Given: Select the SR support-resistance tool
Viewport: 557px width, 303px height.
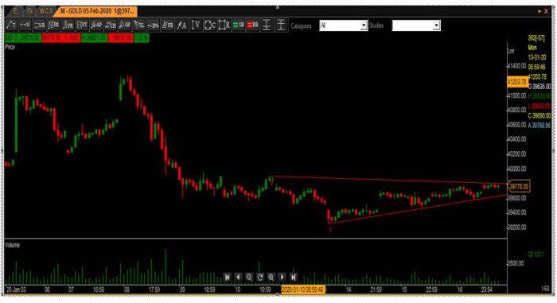Looking at the screenshot, I should point(40,25).
